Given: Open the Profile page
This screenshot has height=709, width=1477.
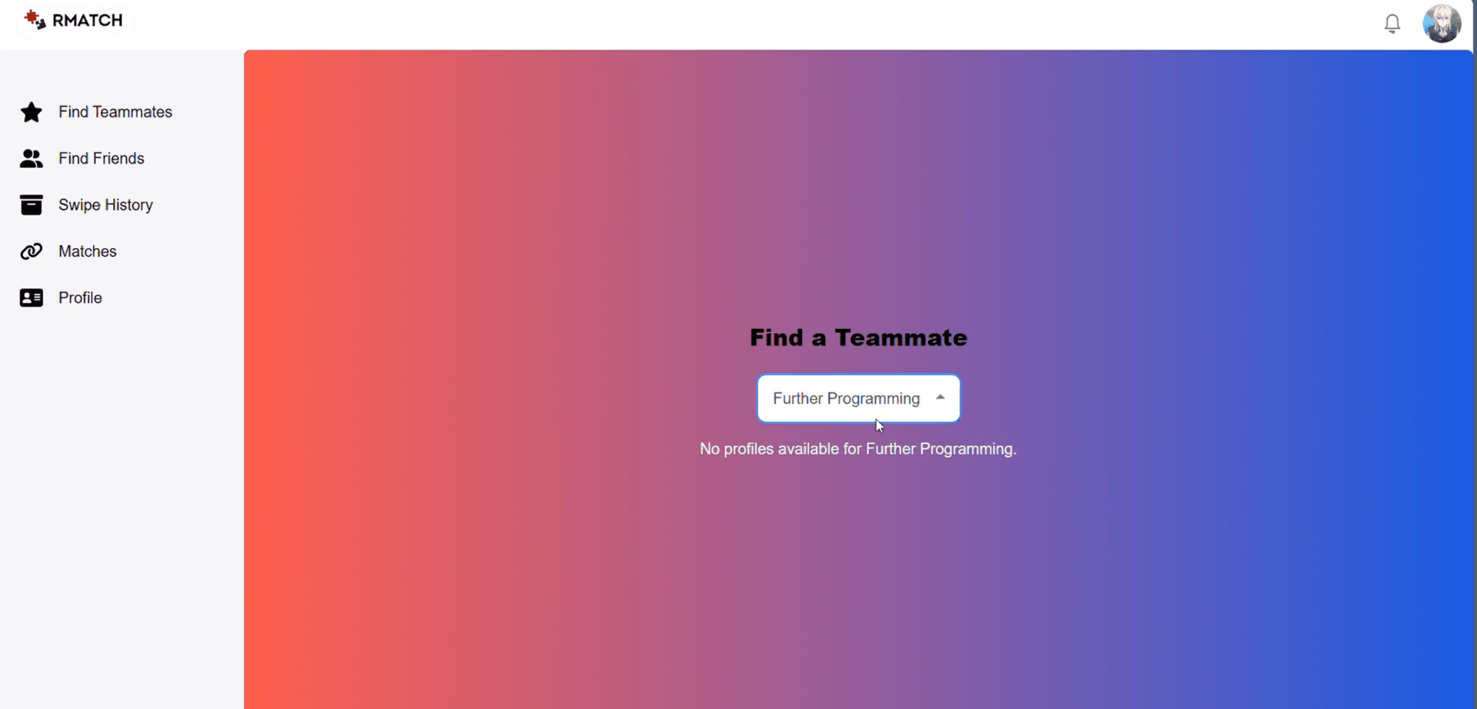Looking at the screenshot, I should pos(80,297).
